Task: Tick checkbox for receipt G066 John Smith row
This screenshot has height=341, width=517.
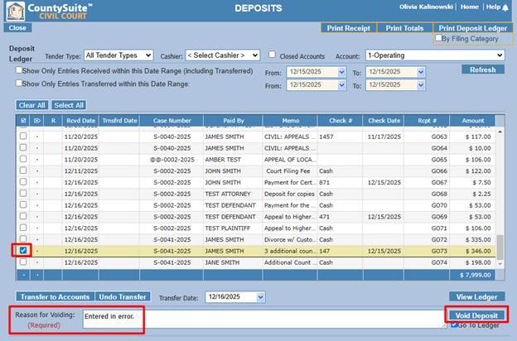Action: 23,170
